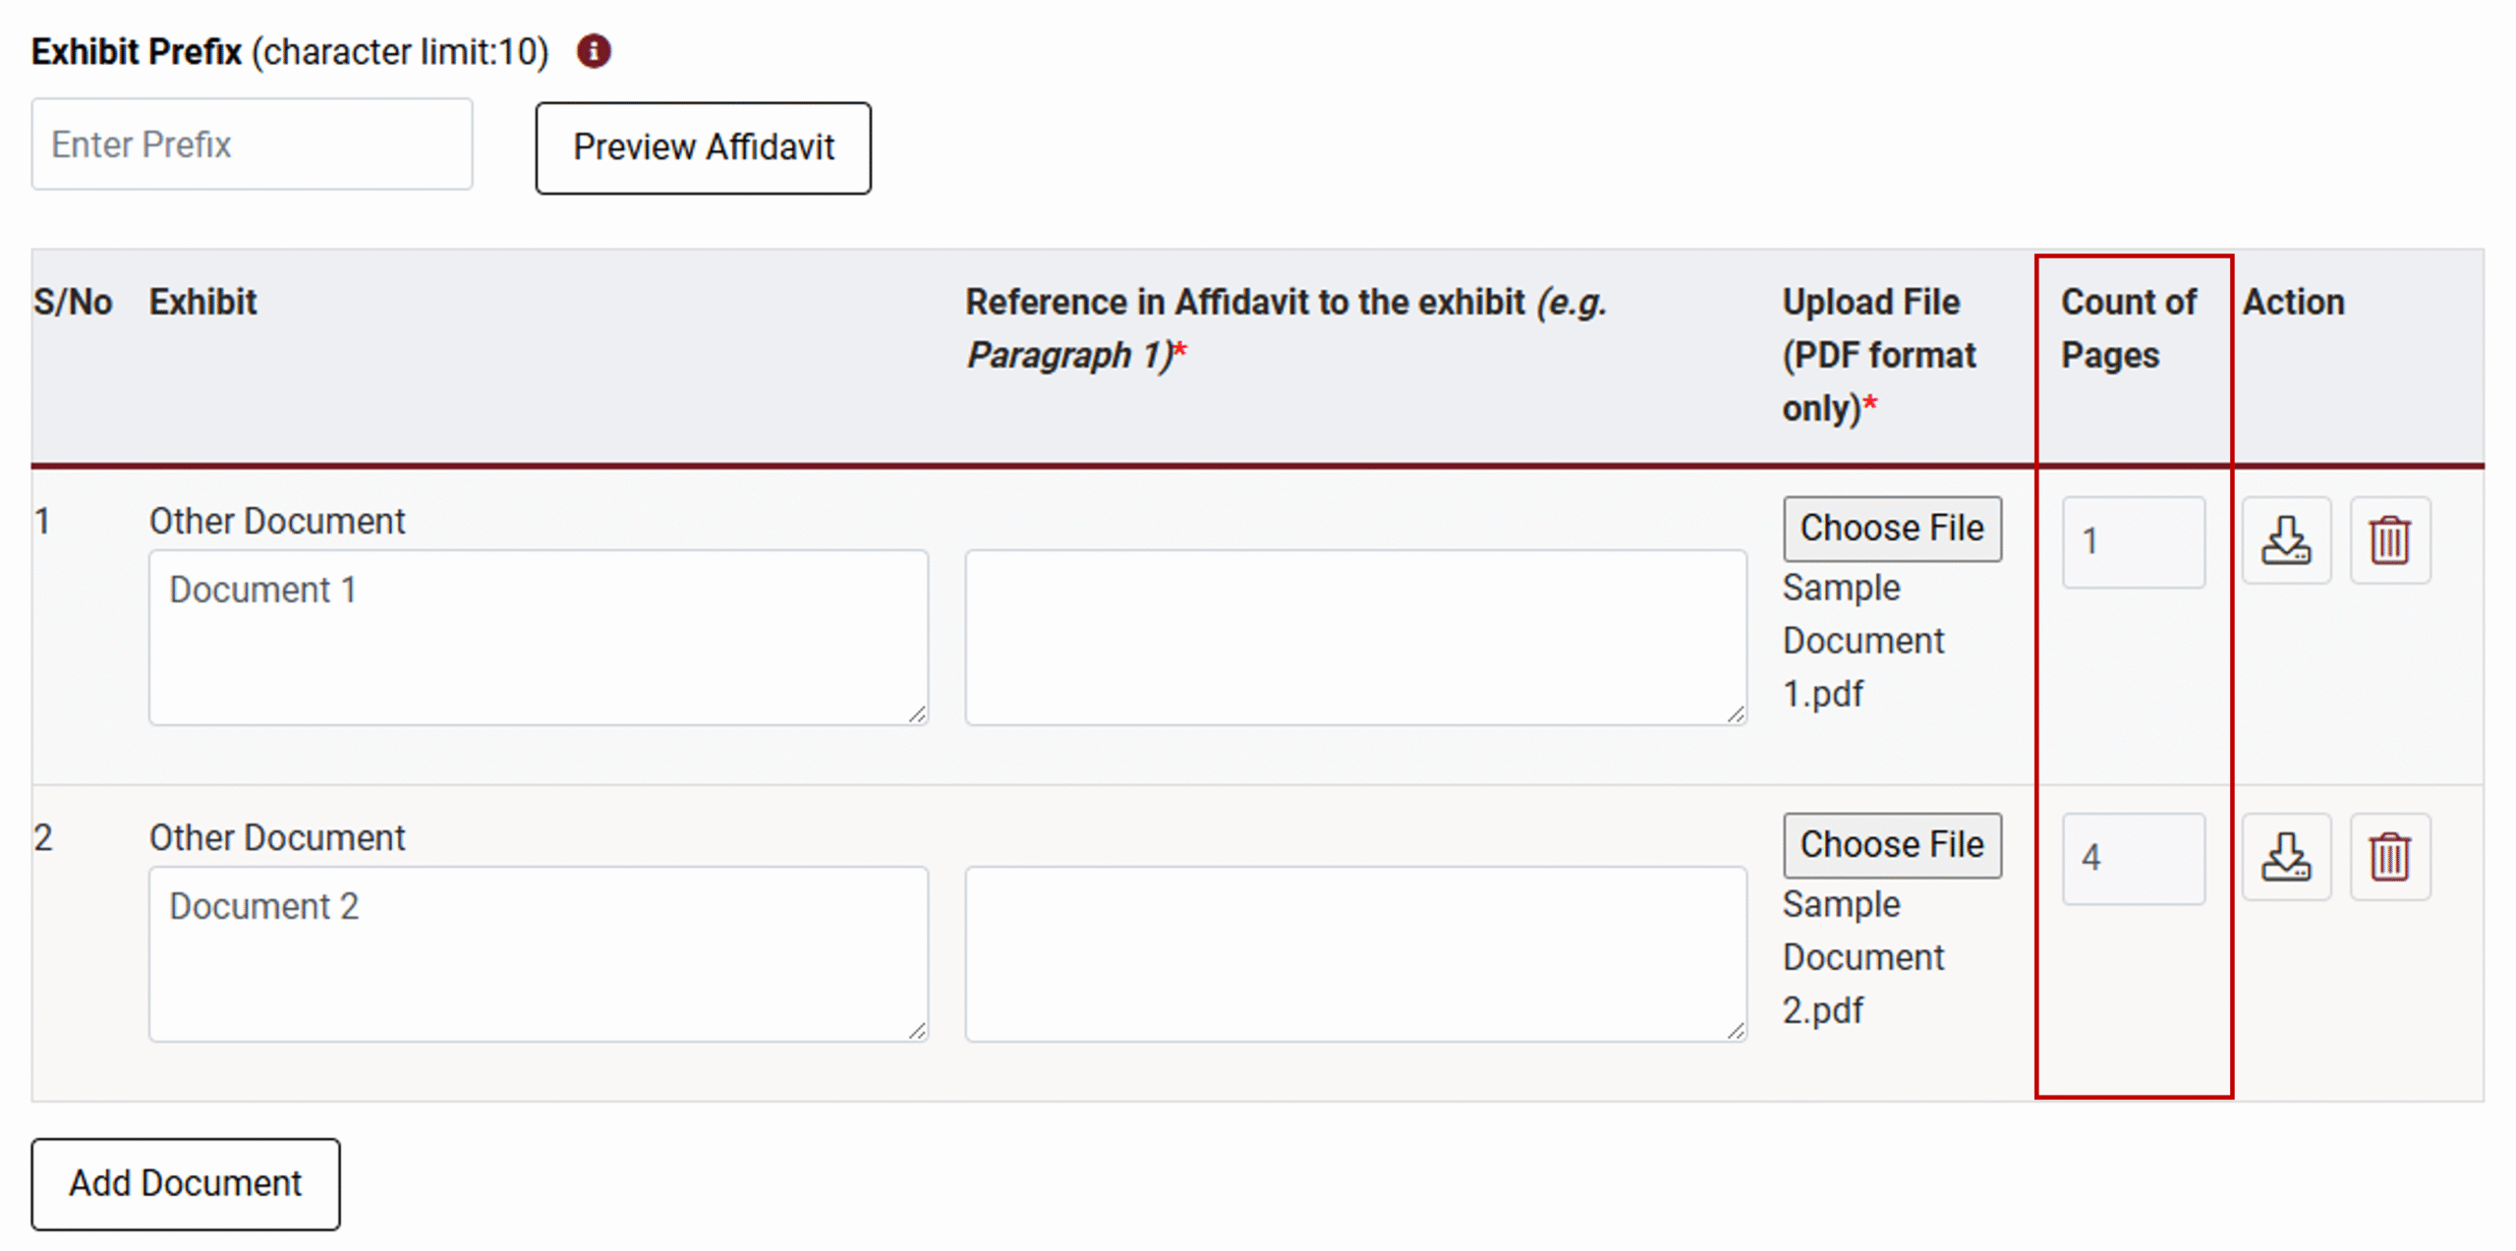
Task: Click resize handle of row 2 reference box
Action: 1736,1031
